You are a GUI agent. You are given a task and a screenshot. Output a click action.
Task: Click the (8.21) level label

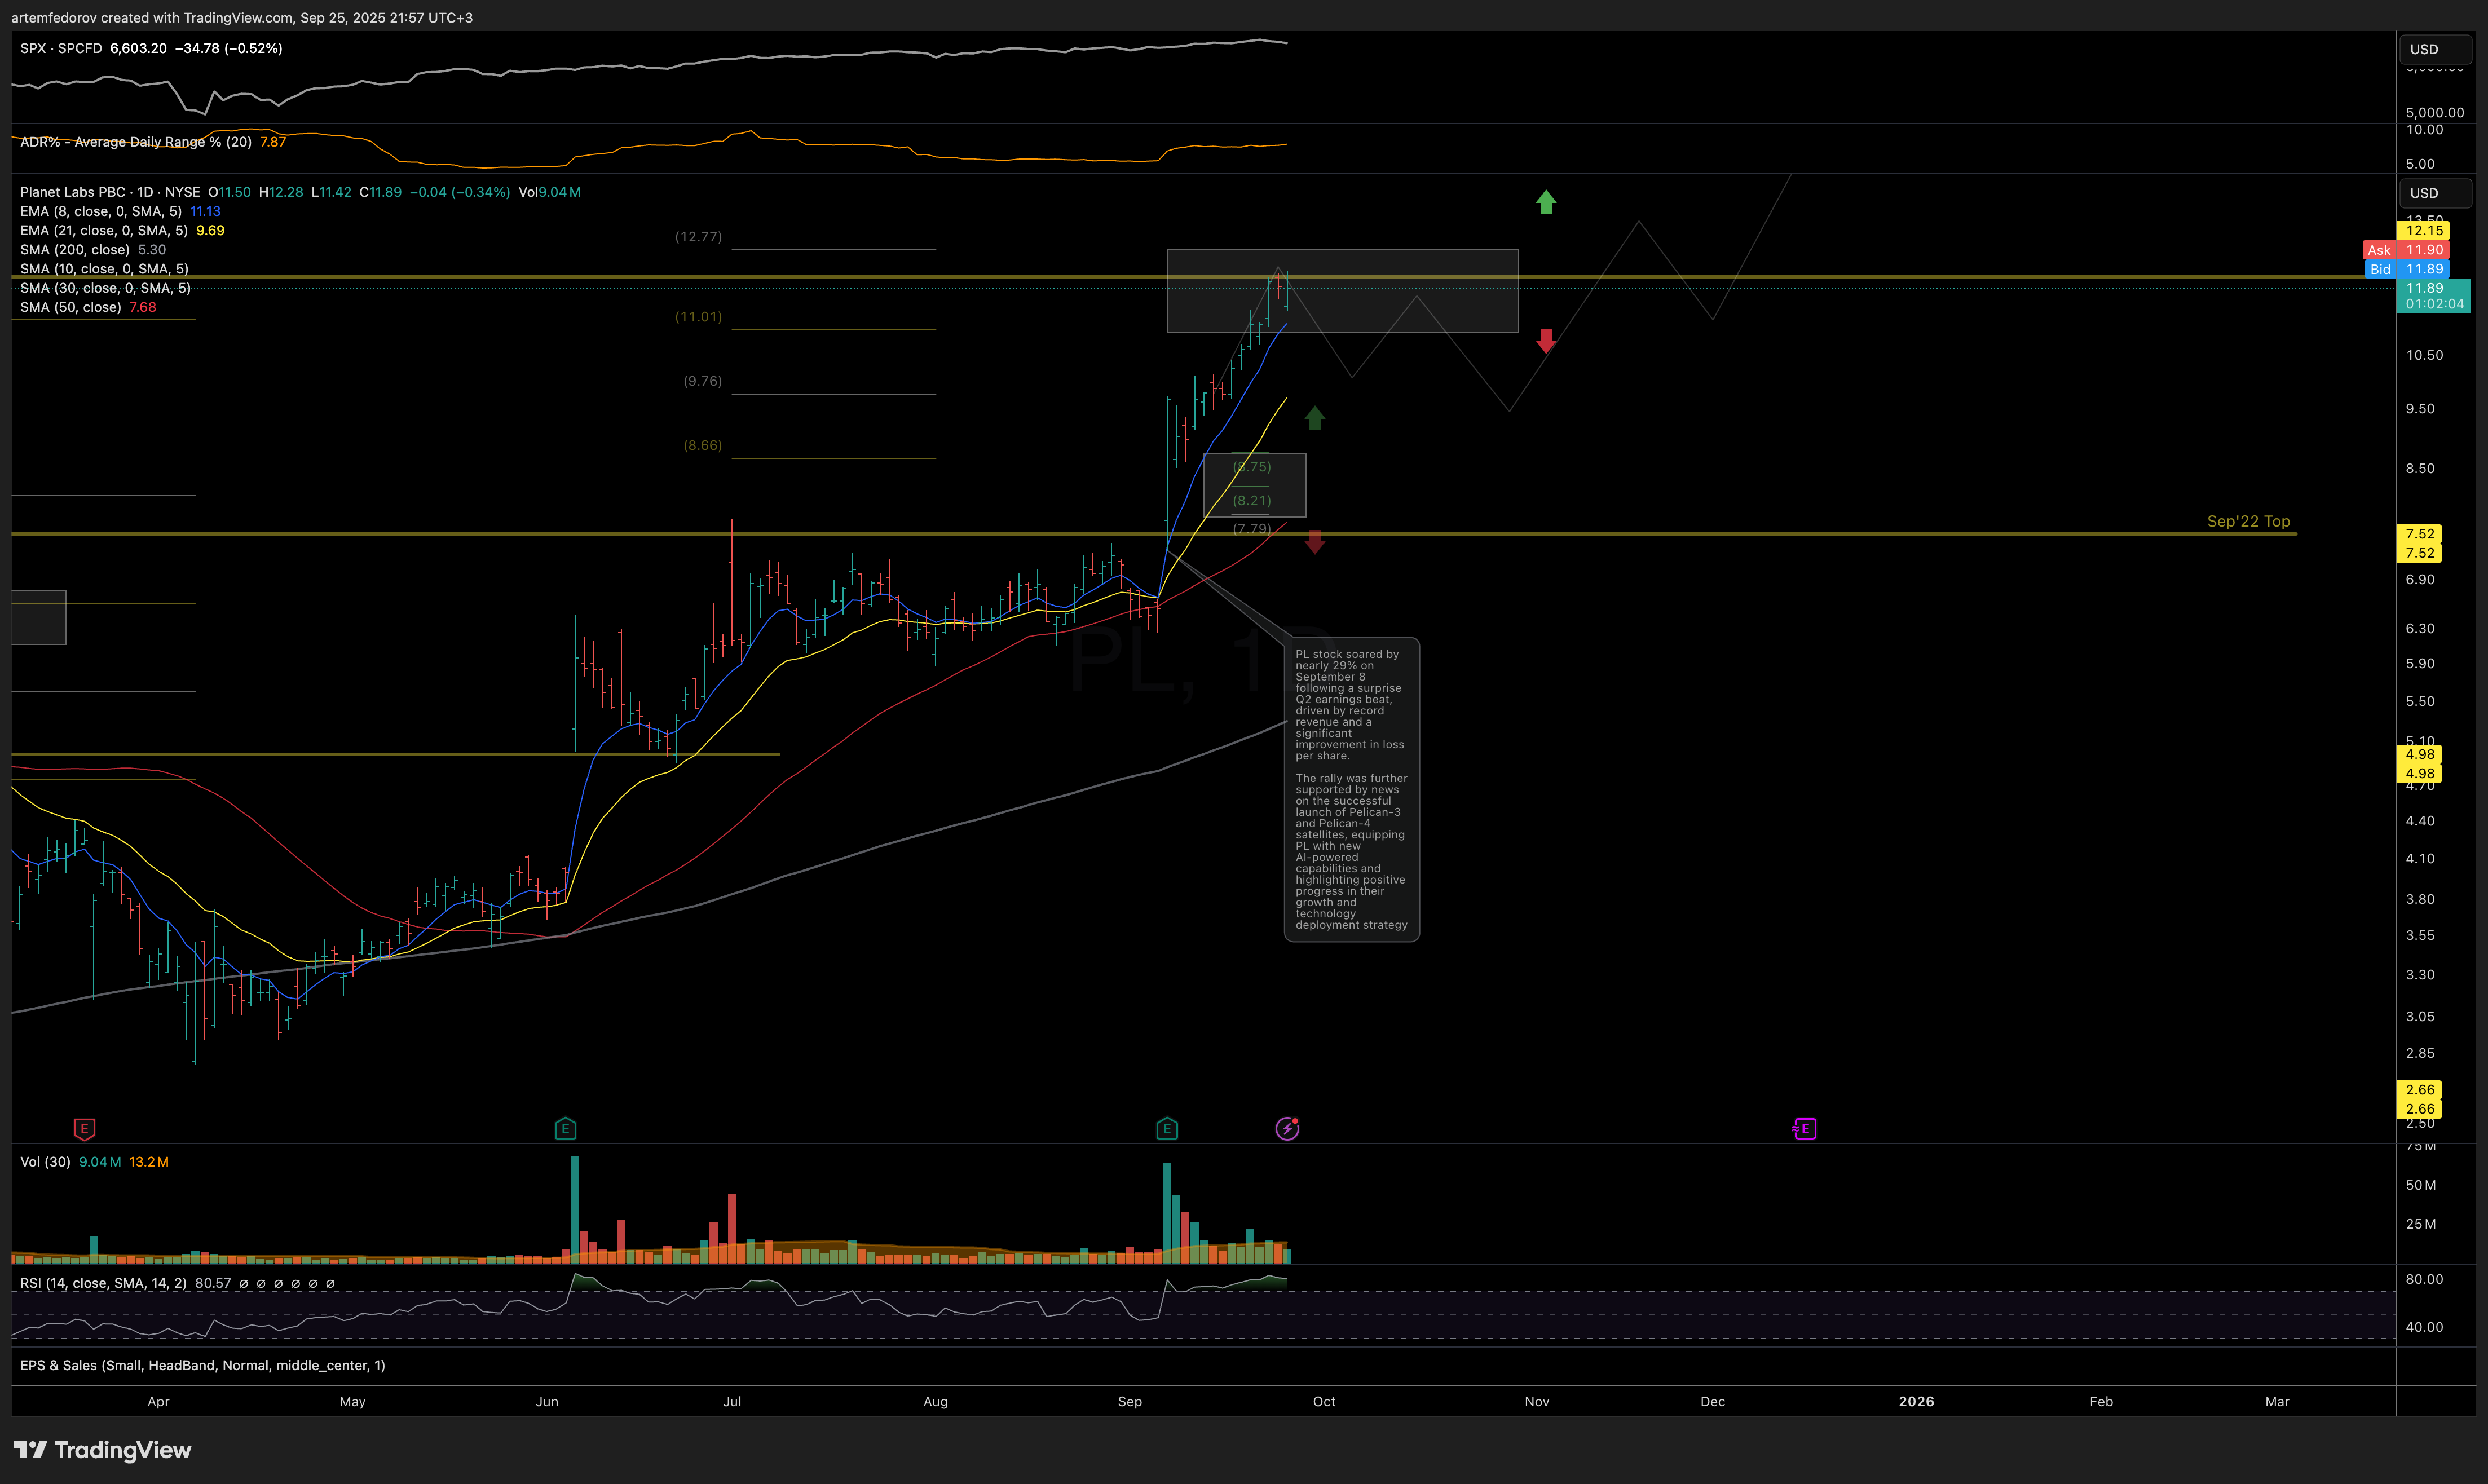1252,500
